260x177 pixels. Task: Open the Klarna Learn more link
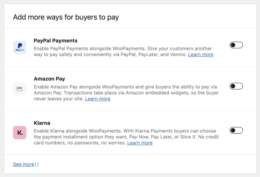pyautogui.click(x=140, y=143)
